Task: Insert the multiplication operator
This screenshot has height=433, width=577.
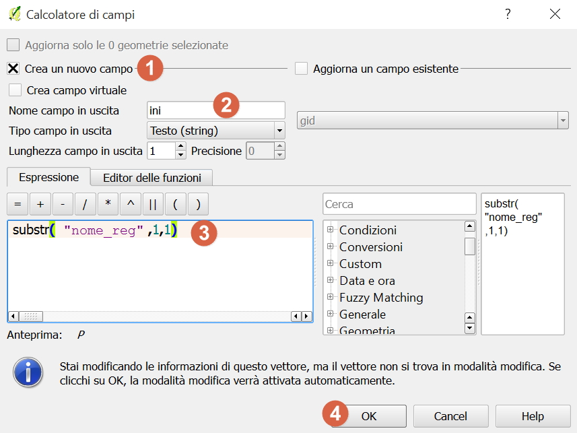Action: [x=108, y=204]
